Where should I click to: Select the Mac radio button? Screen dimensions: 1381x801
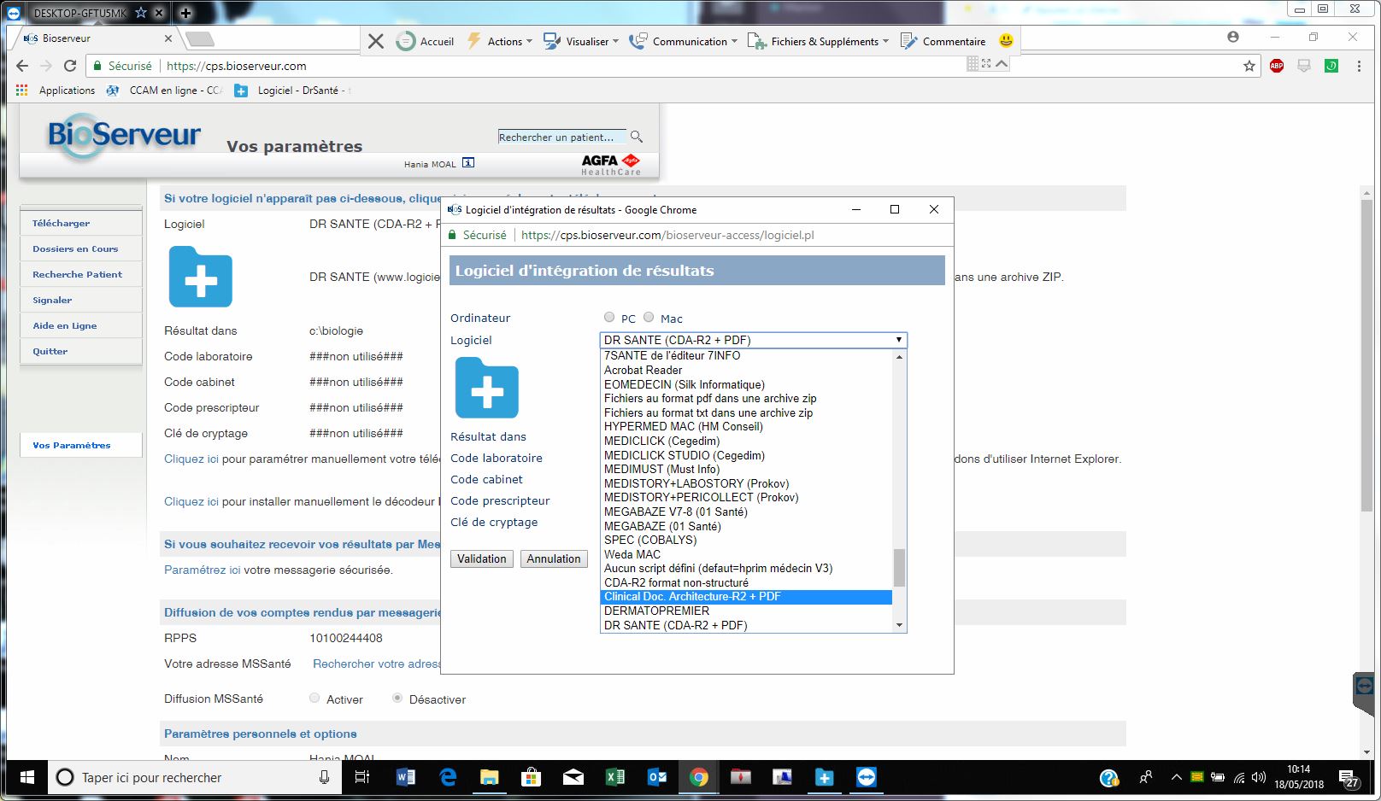click(649, 318)
